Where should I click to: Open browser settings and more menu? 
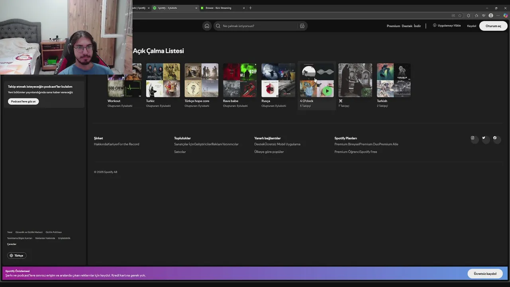498,16
